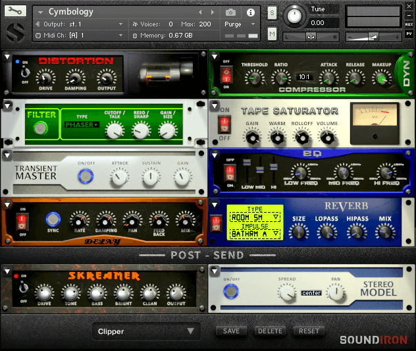
Task: Click the EQ MID gain fader
Action: coord(260,170)
